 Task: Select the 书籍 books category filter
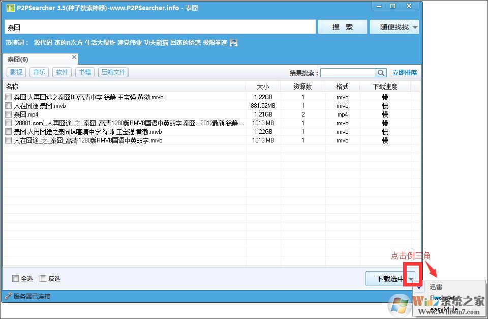click(84, 72)
